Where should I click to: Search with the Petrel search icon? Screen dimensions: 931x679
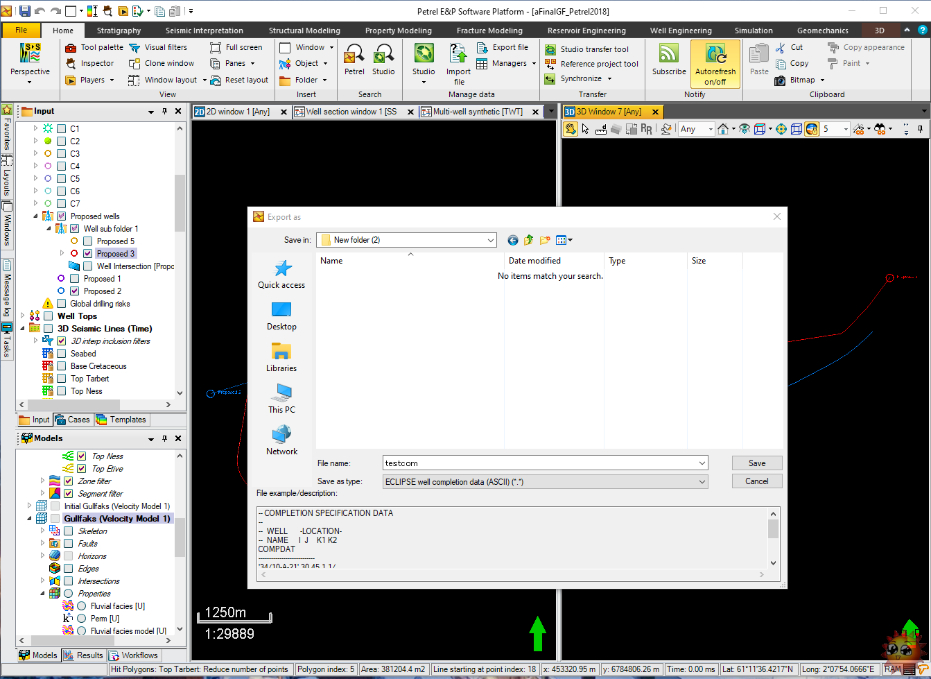(354, 54)
